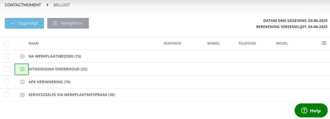Sort by the Naam column header
The height and width of the screenshot is (119, 330).
pyautogui.click(x=34, y=43)
